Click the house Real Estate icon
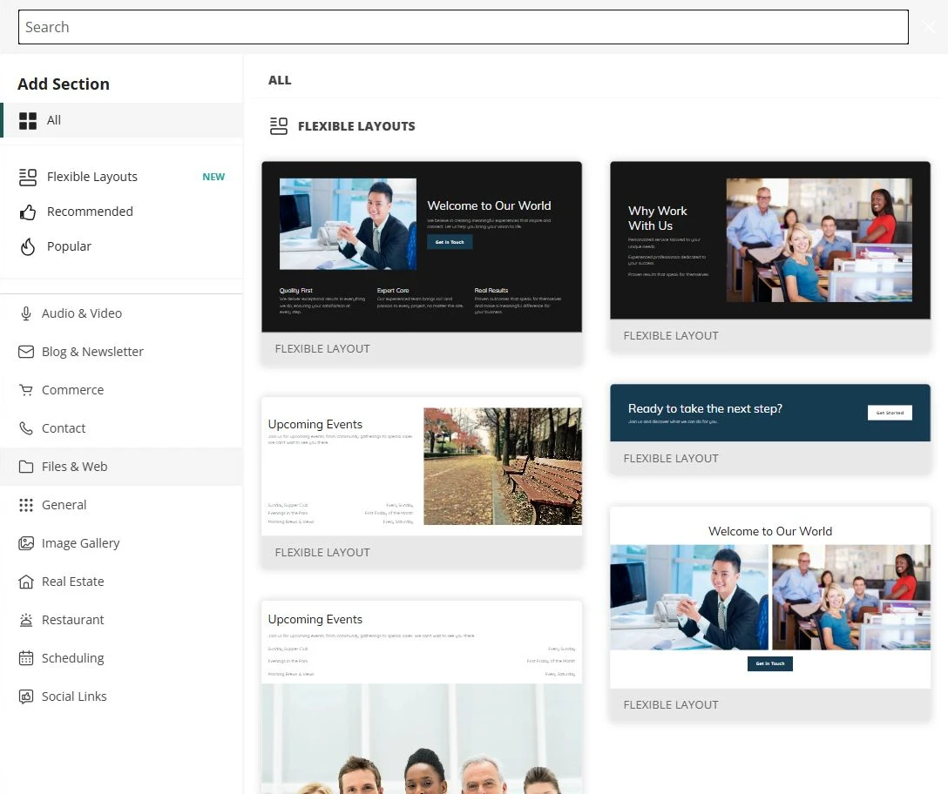The image size is (948, 794). click(x=26, y=582)
